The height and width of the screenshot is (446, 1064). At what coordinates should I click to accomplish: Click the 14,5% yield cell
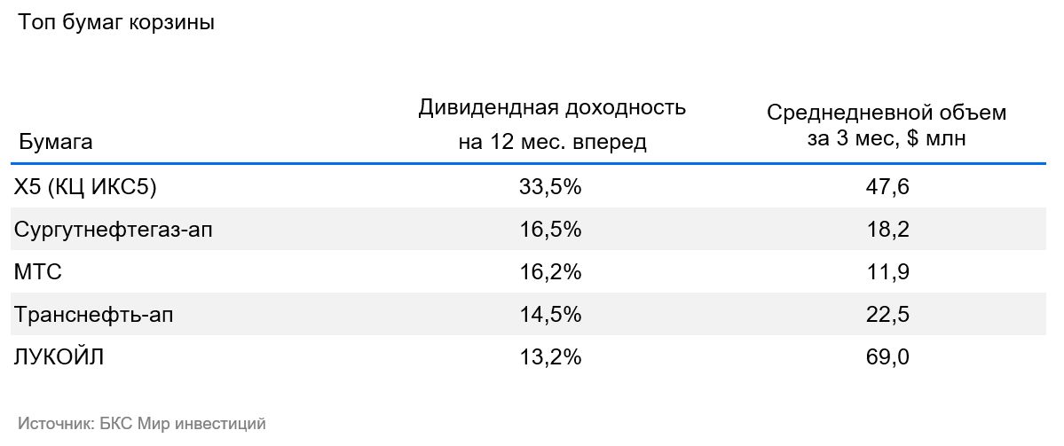click(x=552, y=315)
